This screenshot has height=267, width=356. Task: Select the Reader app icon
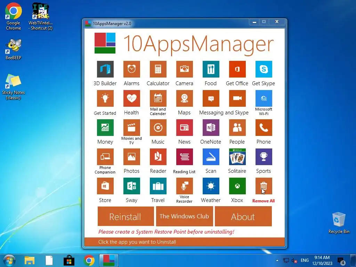158,157
